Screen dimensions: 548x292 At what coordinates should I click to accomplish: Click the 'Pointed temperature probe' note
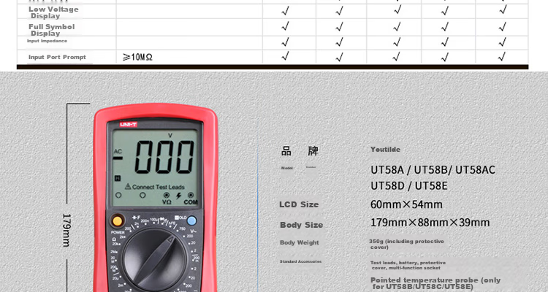[435, 283]
